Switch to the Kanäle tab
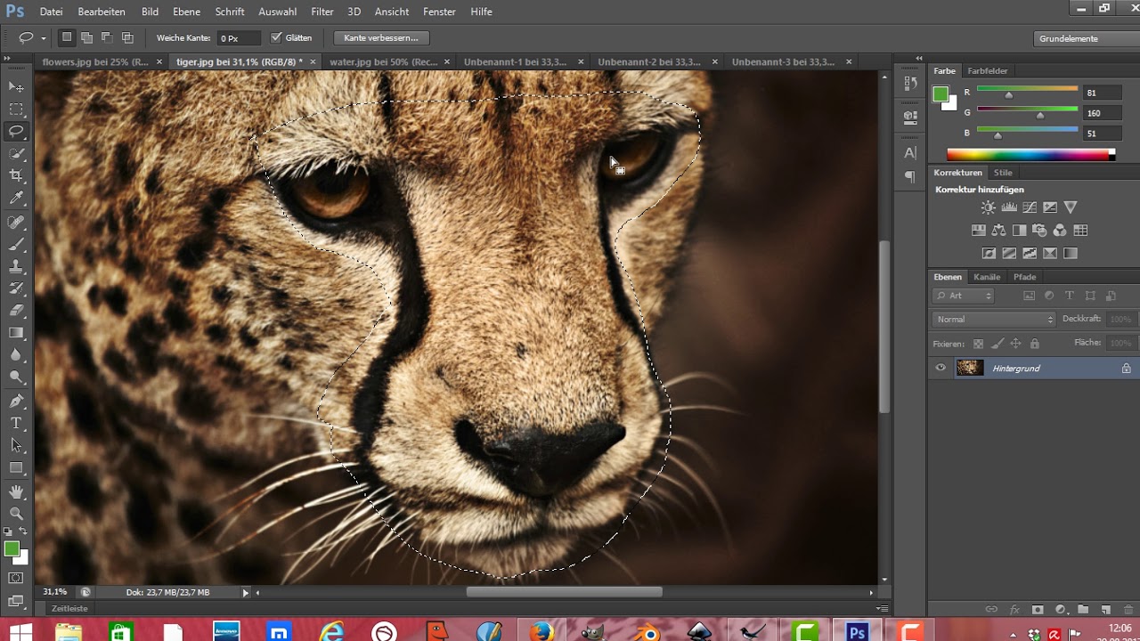 pyautogui.click(x=987, y=277)
